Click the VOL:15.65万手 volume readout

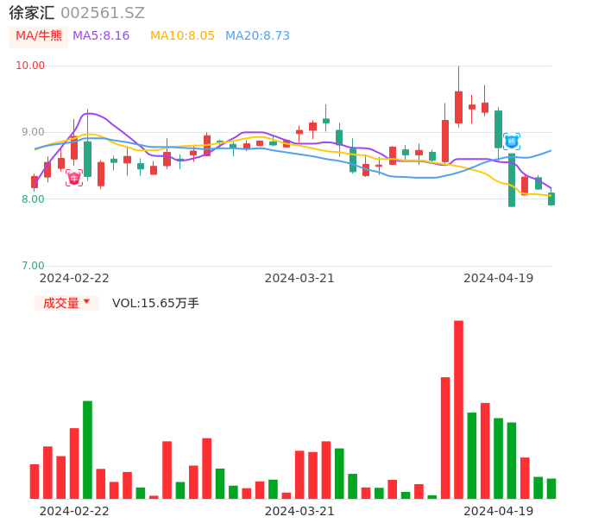click(155, 303)
